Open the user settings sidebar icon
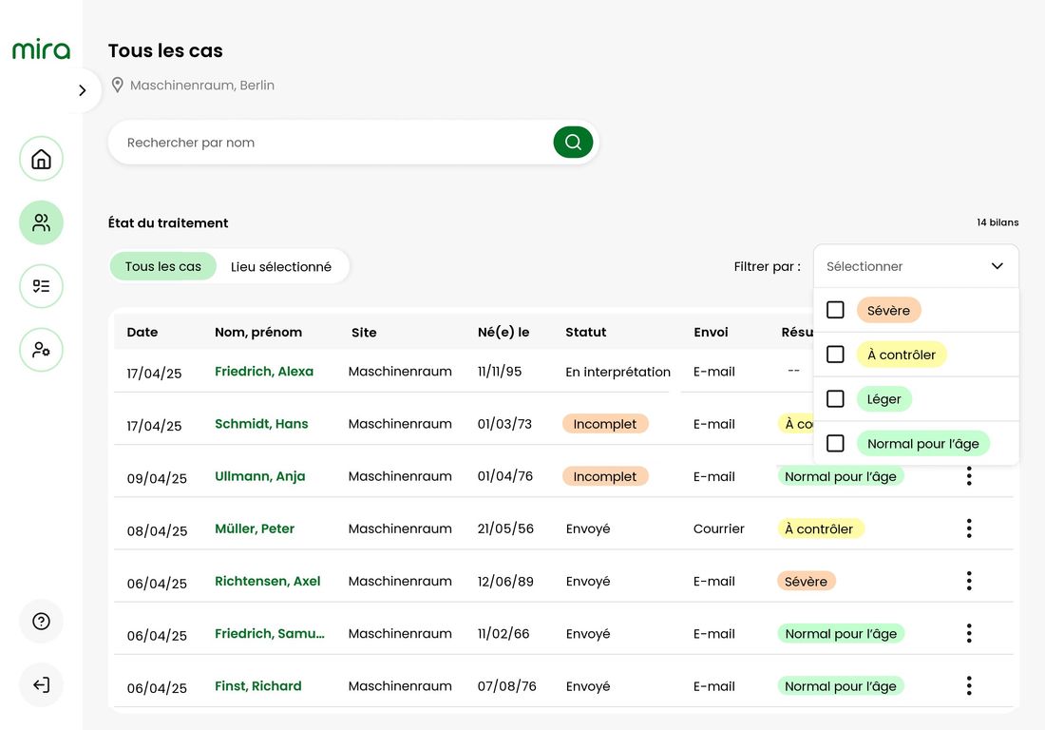1045x730 pixels. click(41, 350)
